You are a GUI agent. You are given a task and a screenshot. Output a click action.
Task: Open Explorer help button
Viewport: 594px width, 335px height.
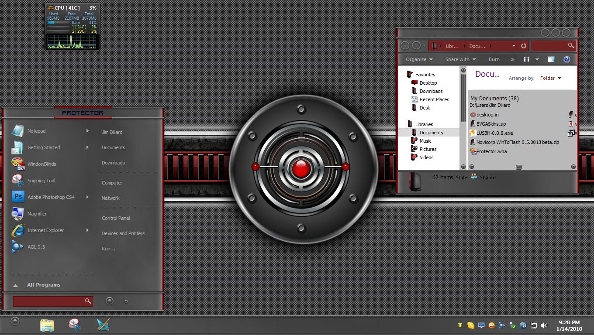(567, 59)
